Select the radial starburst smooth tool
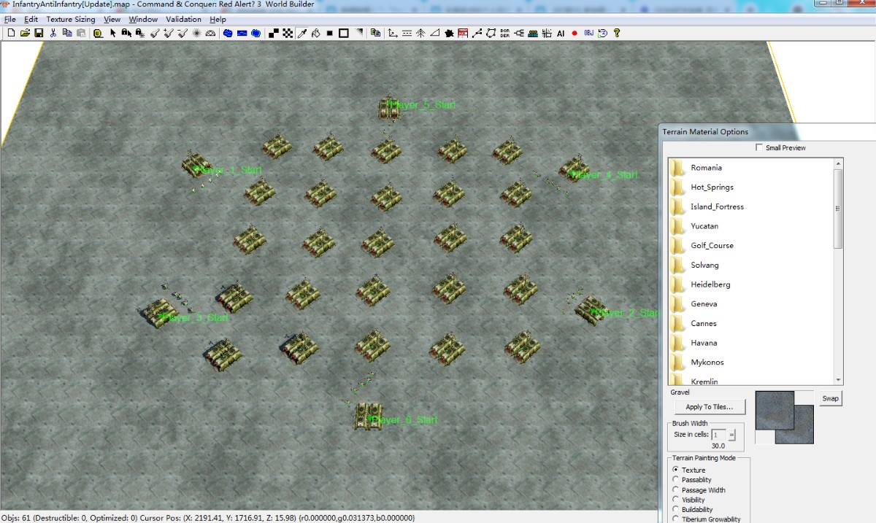The height and width of the screenshot is (523, 876). (x=196, y=33)
